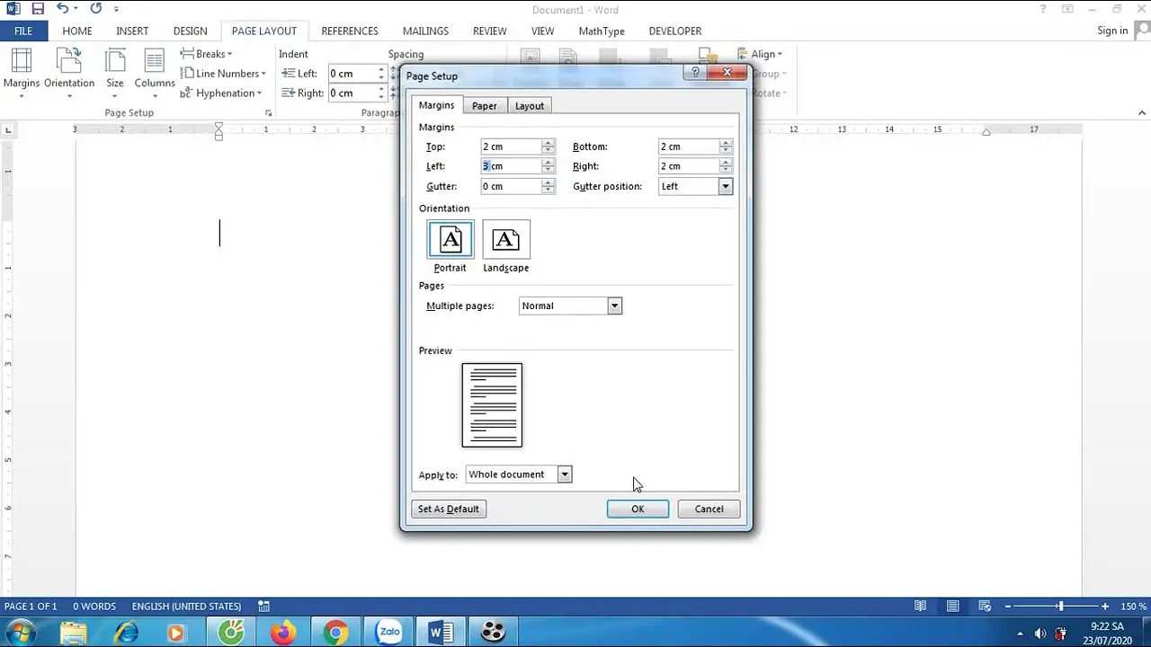Switch to the HOME tab
1151x647 pixels.
[77, 31]
